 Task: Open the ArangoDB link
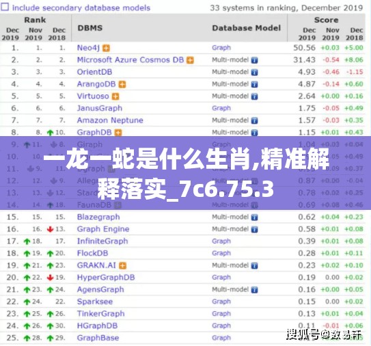click(96, 84)
